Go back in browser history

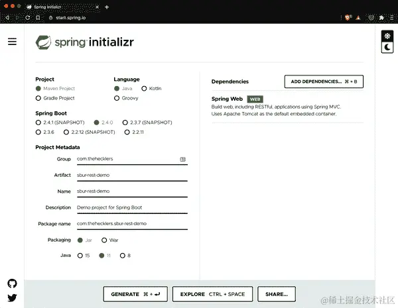pos(7,17)
